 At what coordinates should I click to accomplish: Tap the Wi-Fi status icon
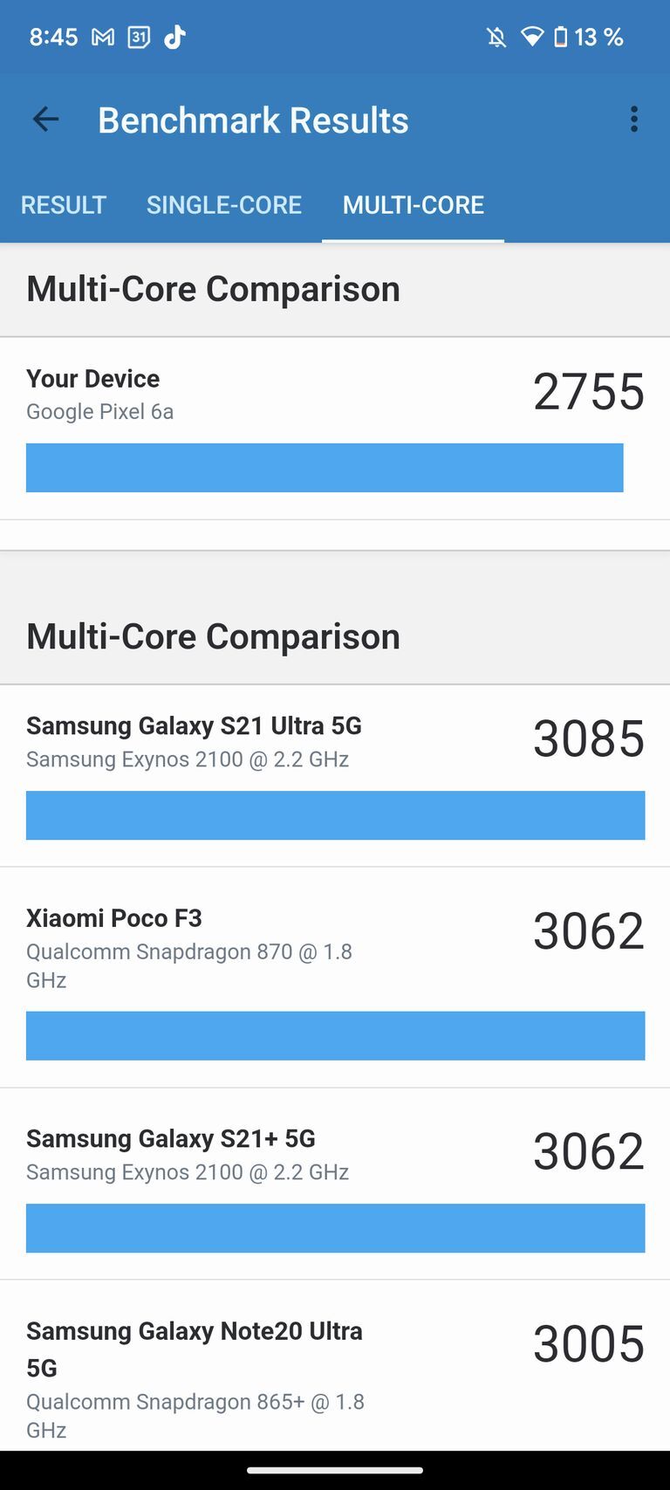coord(533,37)
